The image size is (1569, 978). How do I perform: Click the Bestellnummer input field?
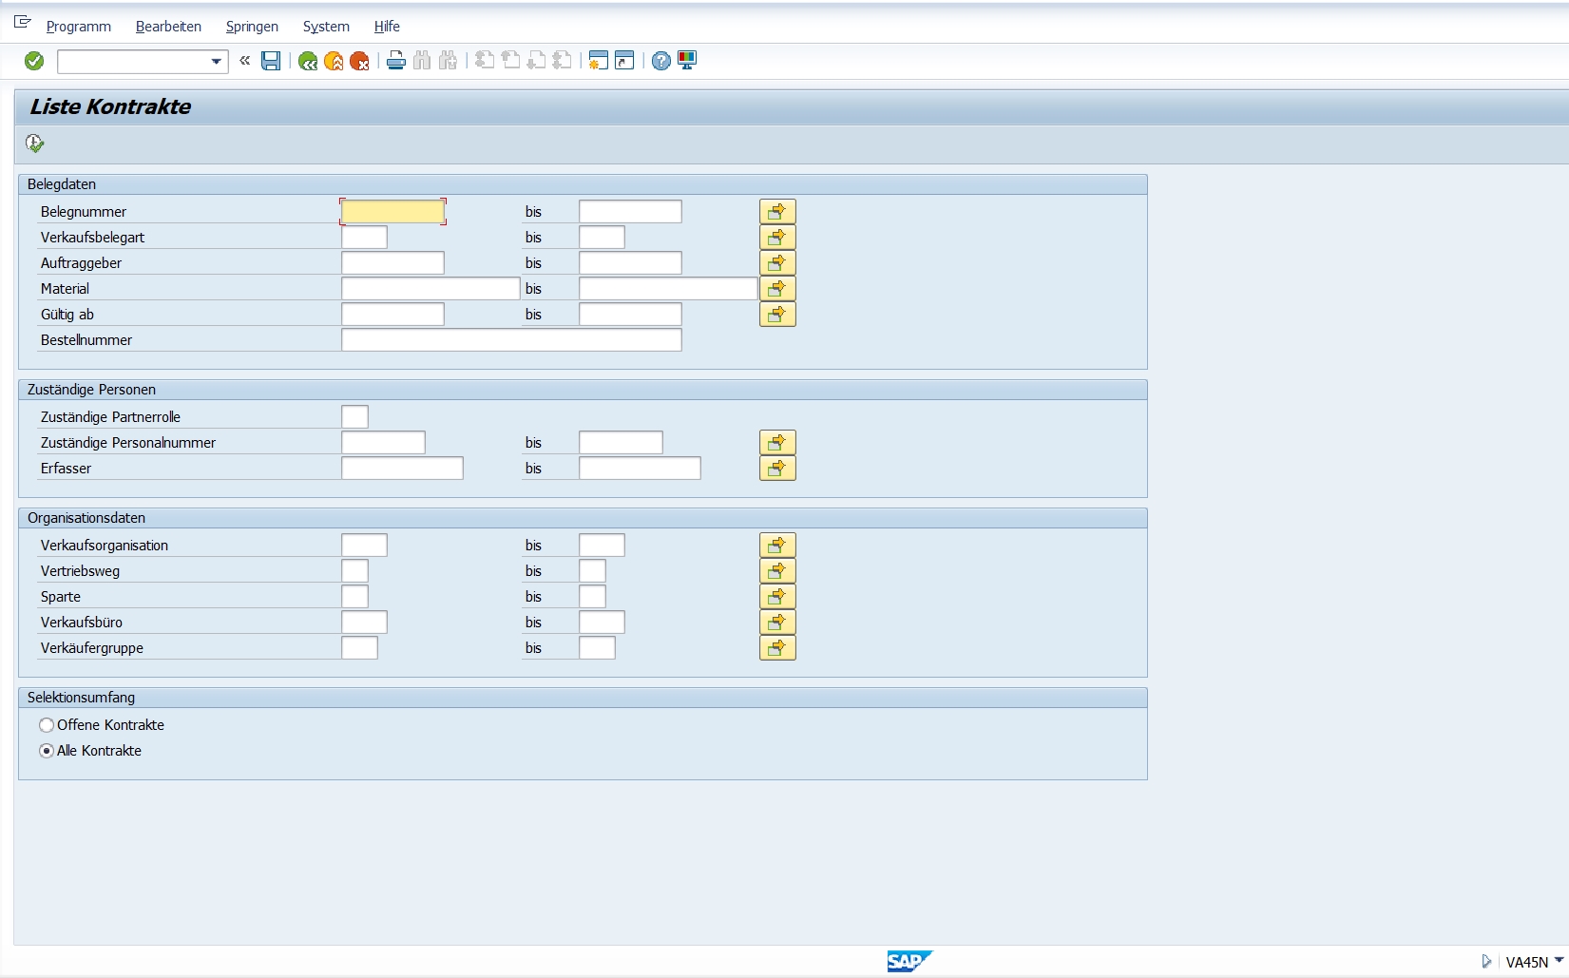(511, 339)
